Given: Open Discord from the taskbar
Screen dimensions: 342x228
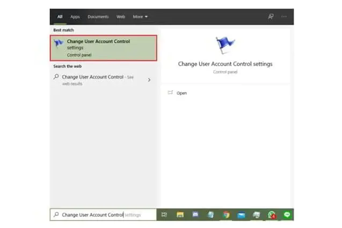Looking at the screenshot, I should click(x=195, y=215).
